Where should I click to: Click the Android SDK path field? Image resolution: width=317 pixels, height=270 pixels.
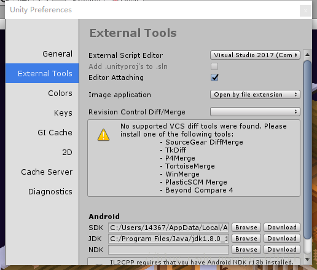[168, 228]
